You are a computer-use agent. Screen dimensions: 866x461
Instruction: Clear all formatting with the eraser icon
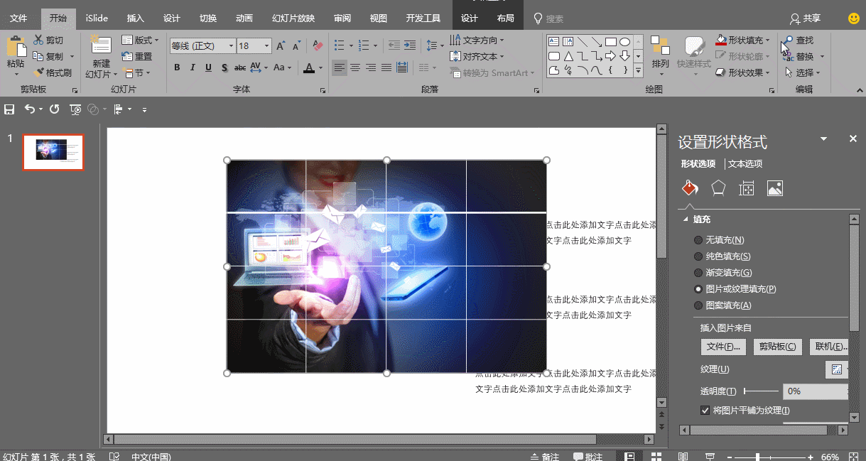coord(318,46)
